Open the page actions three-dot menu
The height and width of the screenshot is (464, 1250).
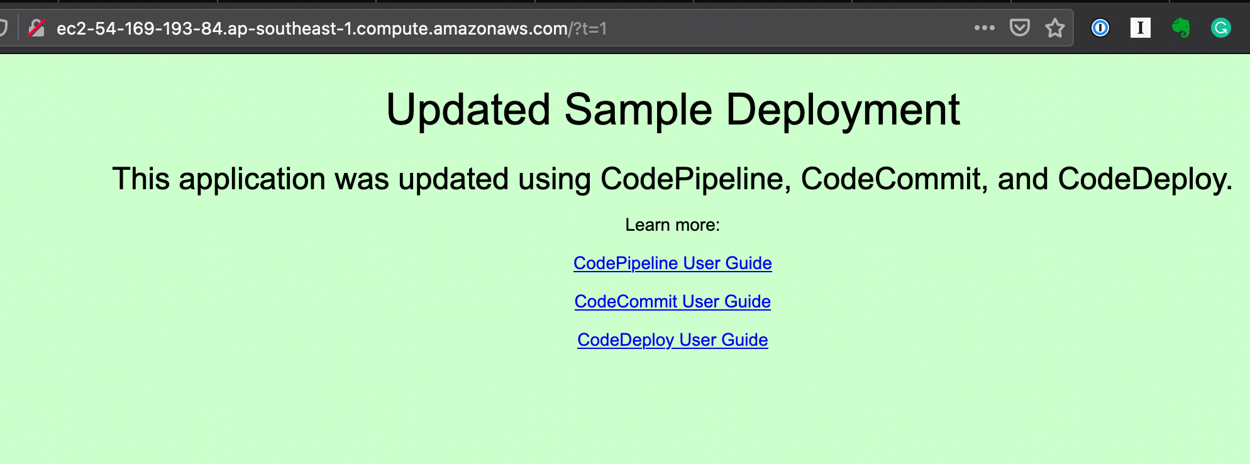[984, 28]
